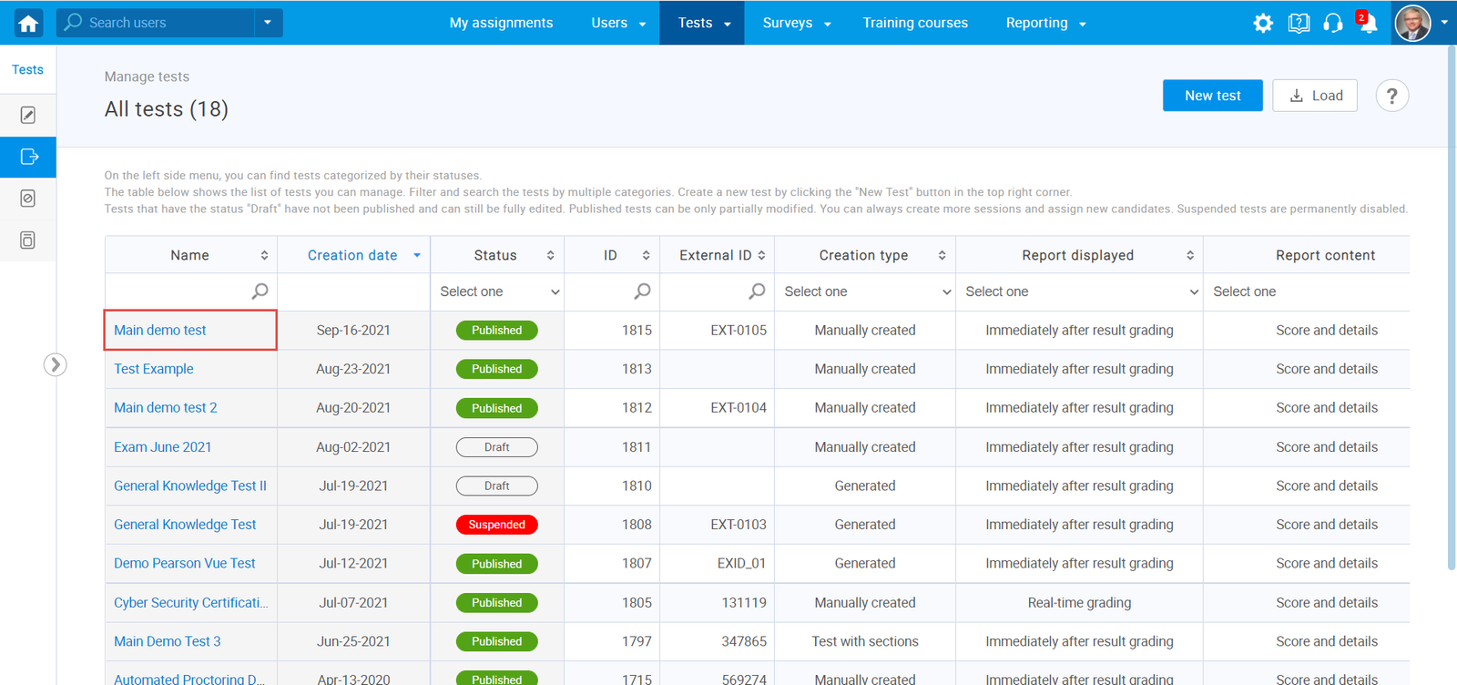Viewport: 1457px width, 685px height.
Task: Click the Load button
Action: coord(1315,96)
